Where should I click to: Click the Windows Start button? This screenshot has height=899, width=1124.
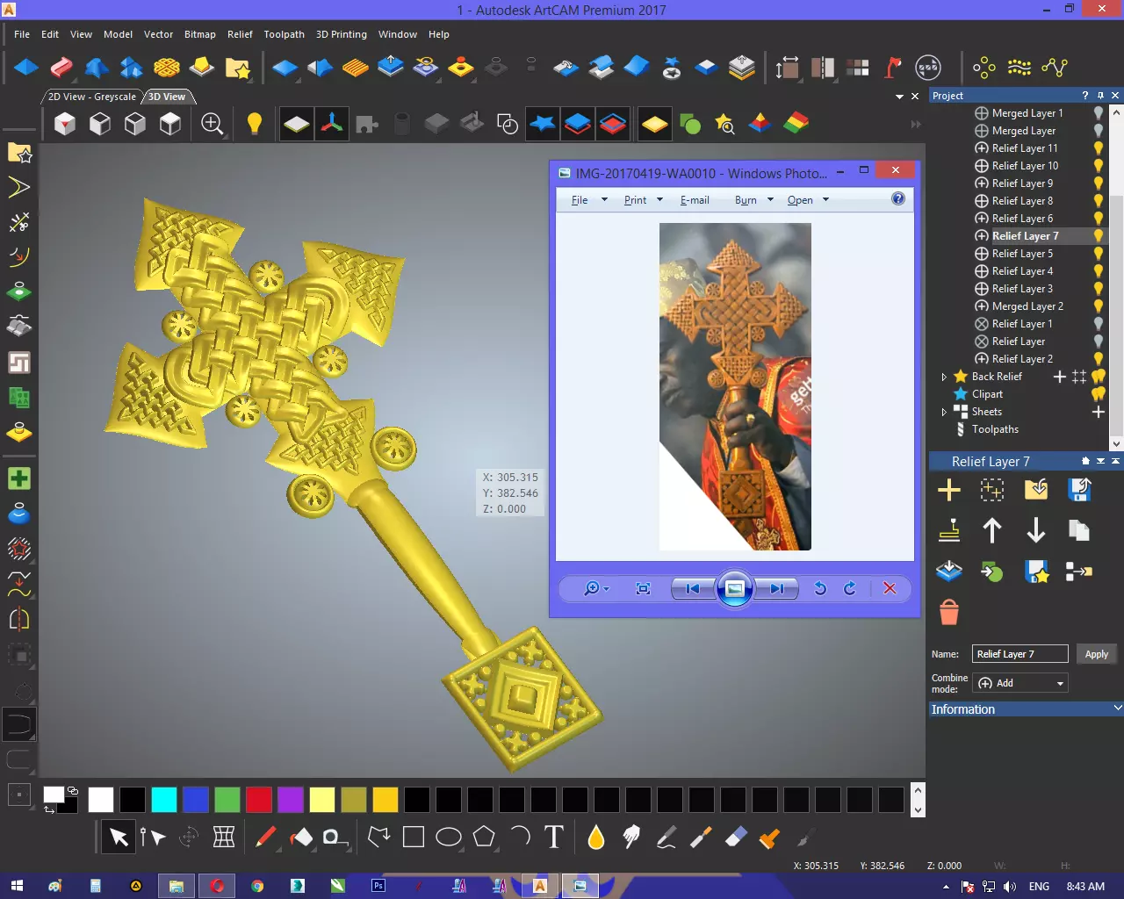[x=16, y=886]
